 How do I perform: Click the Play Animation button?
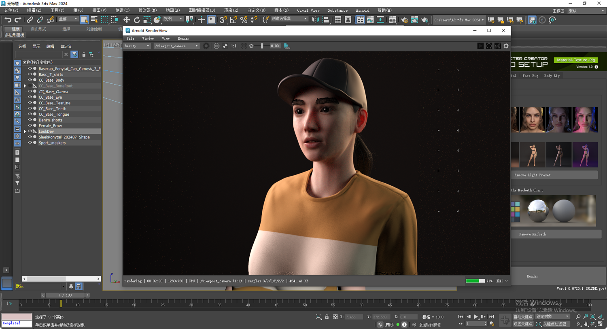[x=476, y=317]
